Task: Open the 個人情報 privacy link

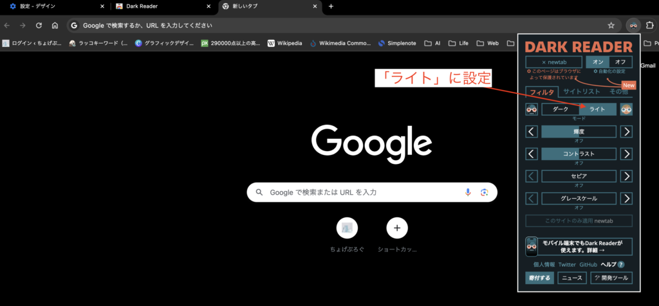Action: [544, 264]
